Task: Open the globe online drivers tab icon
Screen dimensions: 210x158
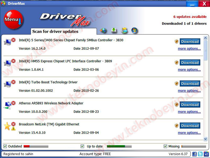Action: coord(103,30)
